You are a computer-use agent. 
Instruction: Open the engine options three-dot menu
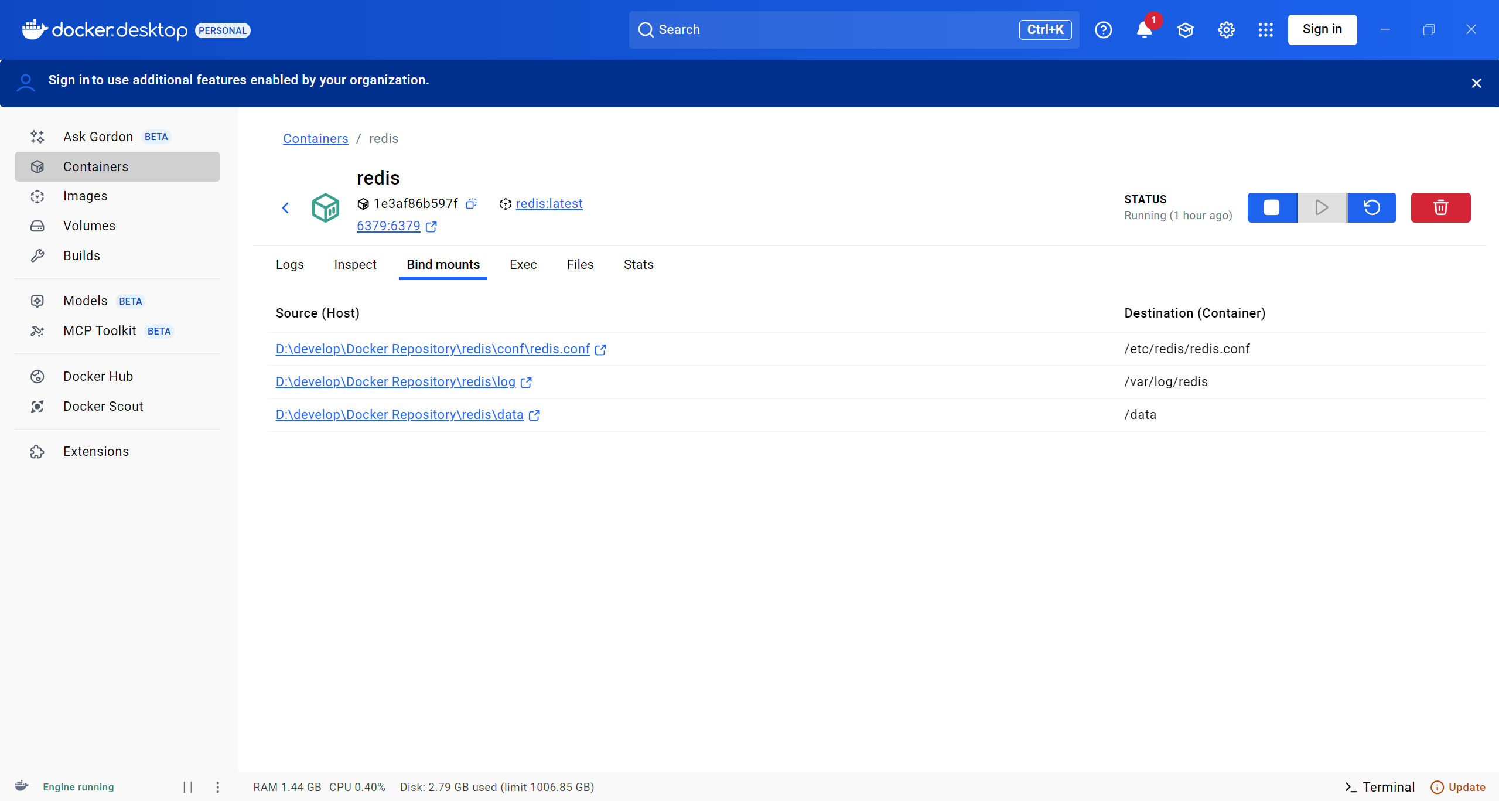click(x=217, y=787)
